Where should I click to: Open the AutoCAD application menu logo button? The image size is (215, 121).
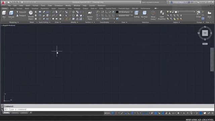[3, 3]
